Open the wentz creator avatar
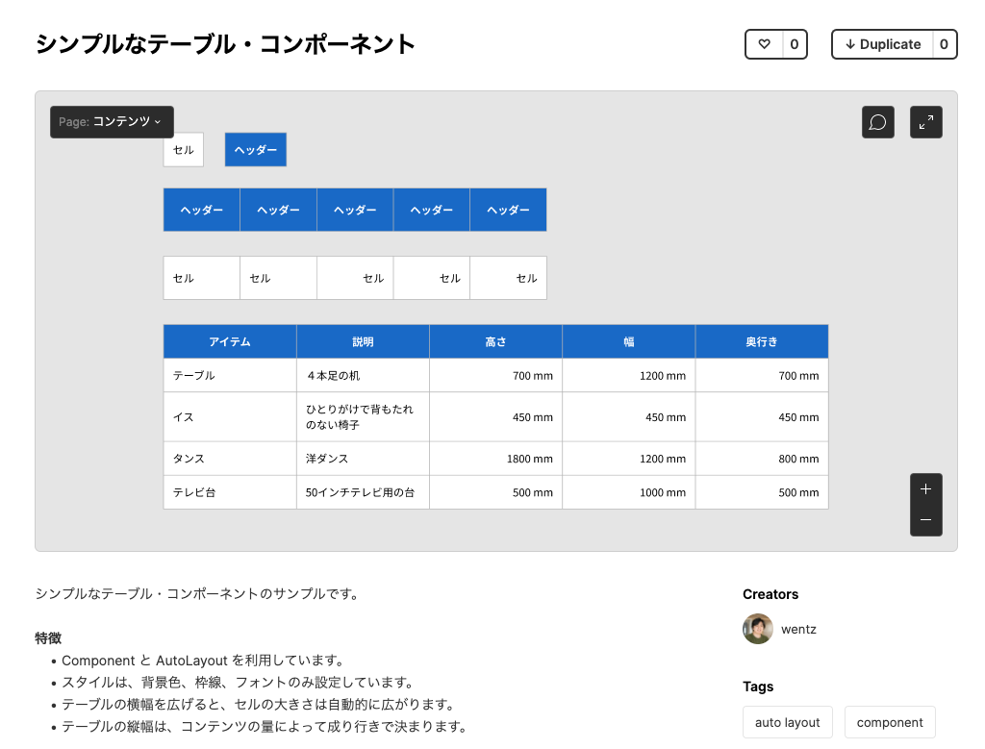 [757, 629]
